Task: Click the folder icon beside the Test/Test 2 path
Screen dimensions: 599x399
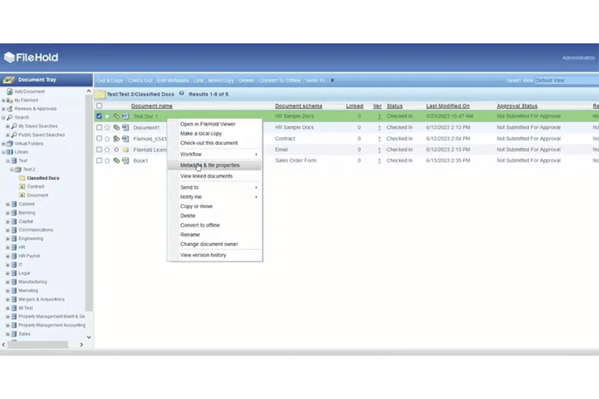Action: tap(100, 95)
